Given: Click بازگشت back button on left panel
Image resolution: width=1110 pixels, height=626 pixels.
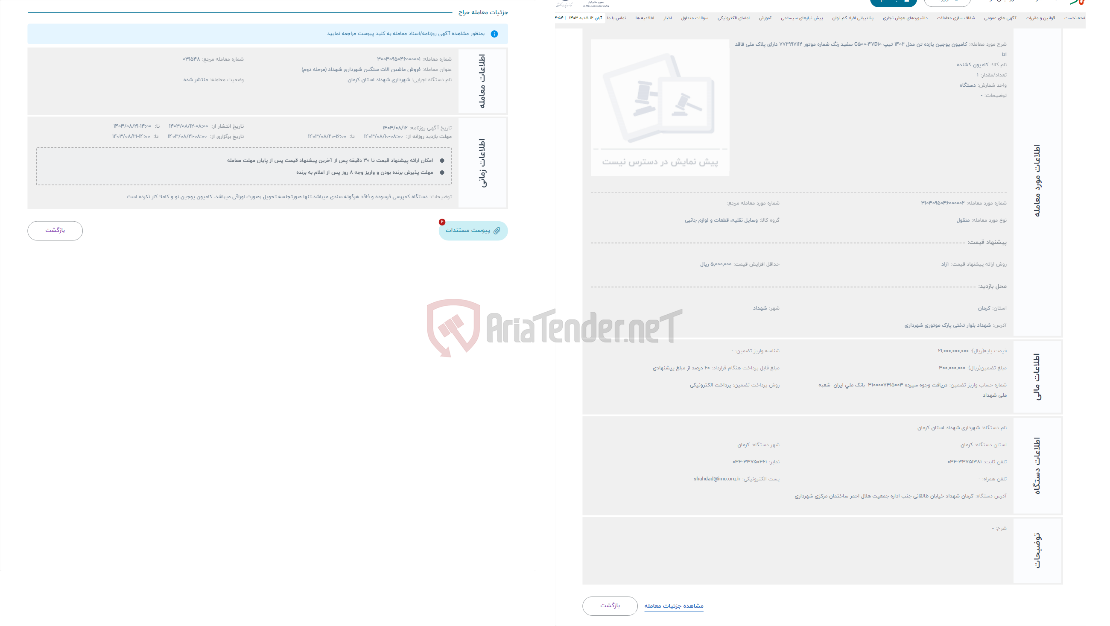Looking at the screenshot, I should pos(55,230).
